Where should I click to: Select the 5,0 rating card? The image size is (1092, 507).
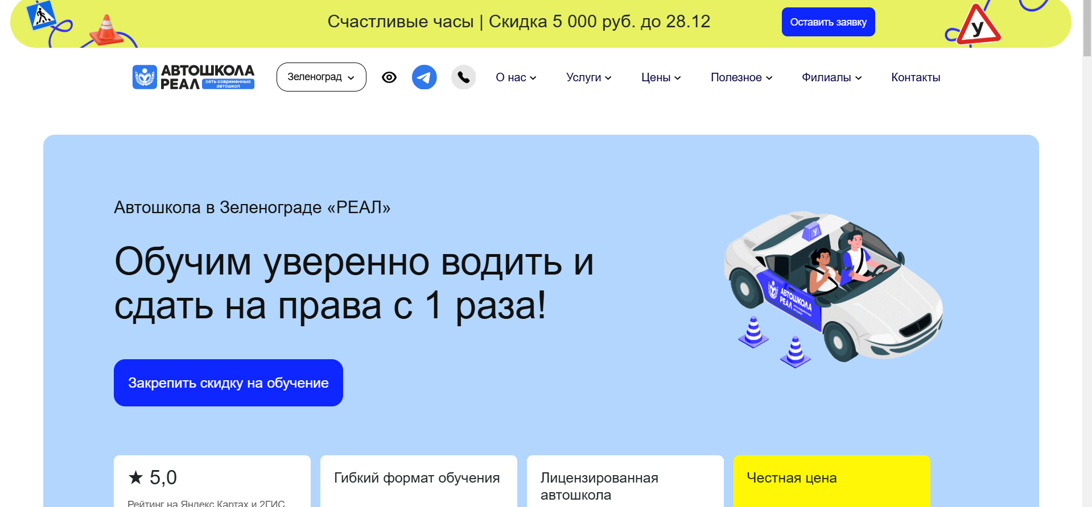212,481
